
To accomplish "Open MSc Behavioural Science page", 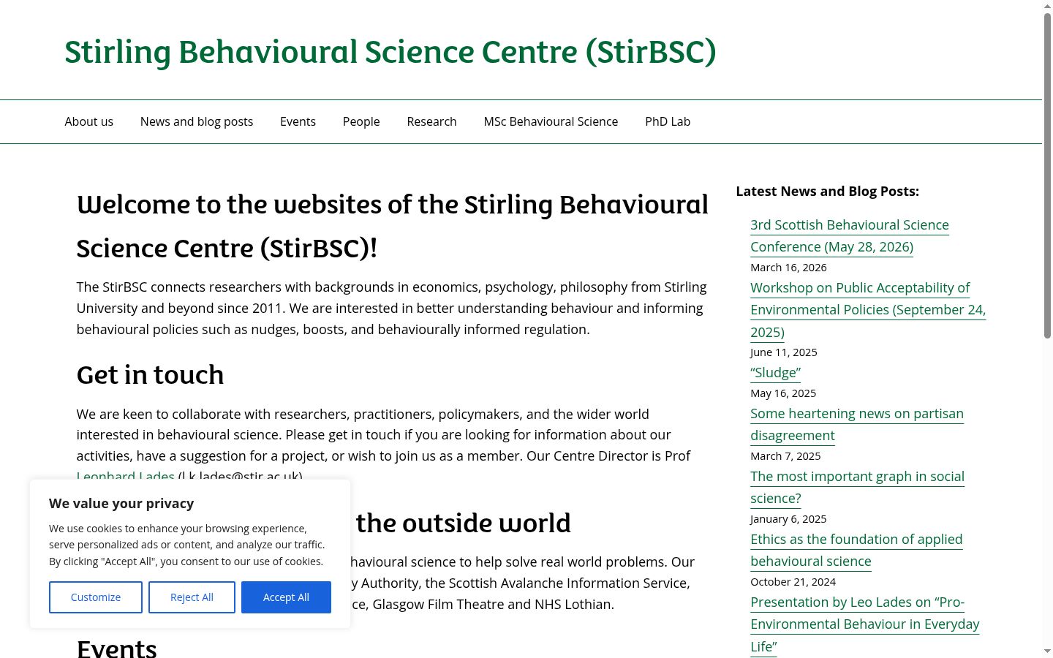I will tap(551, 121).
